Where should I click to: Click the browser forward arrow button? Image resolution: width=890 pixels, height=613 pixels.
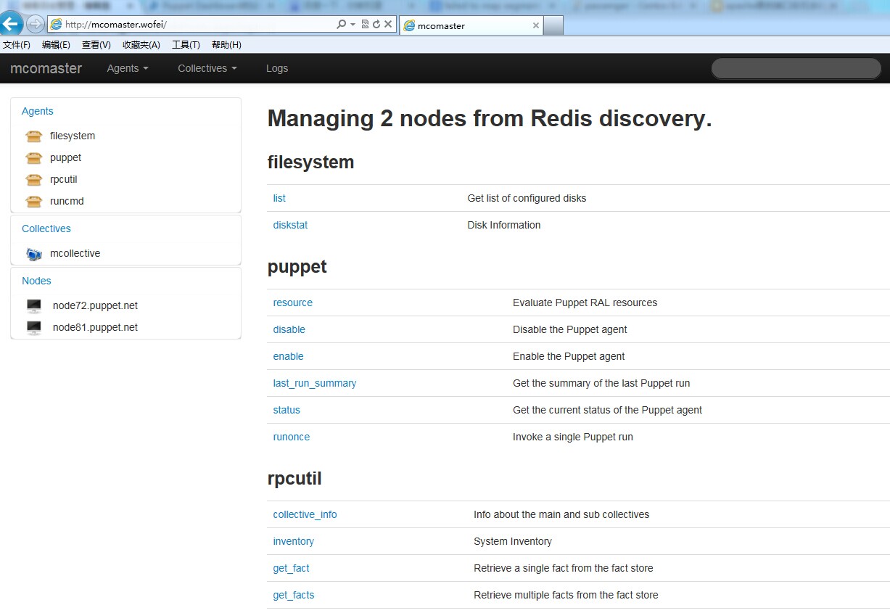[35, 24]
